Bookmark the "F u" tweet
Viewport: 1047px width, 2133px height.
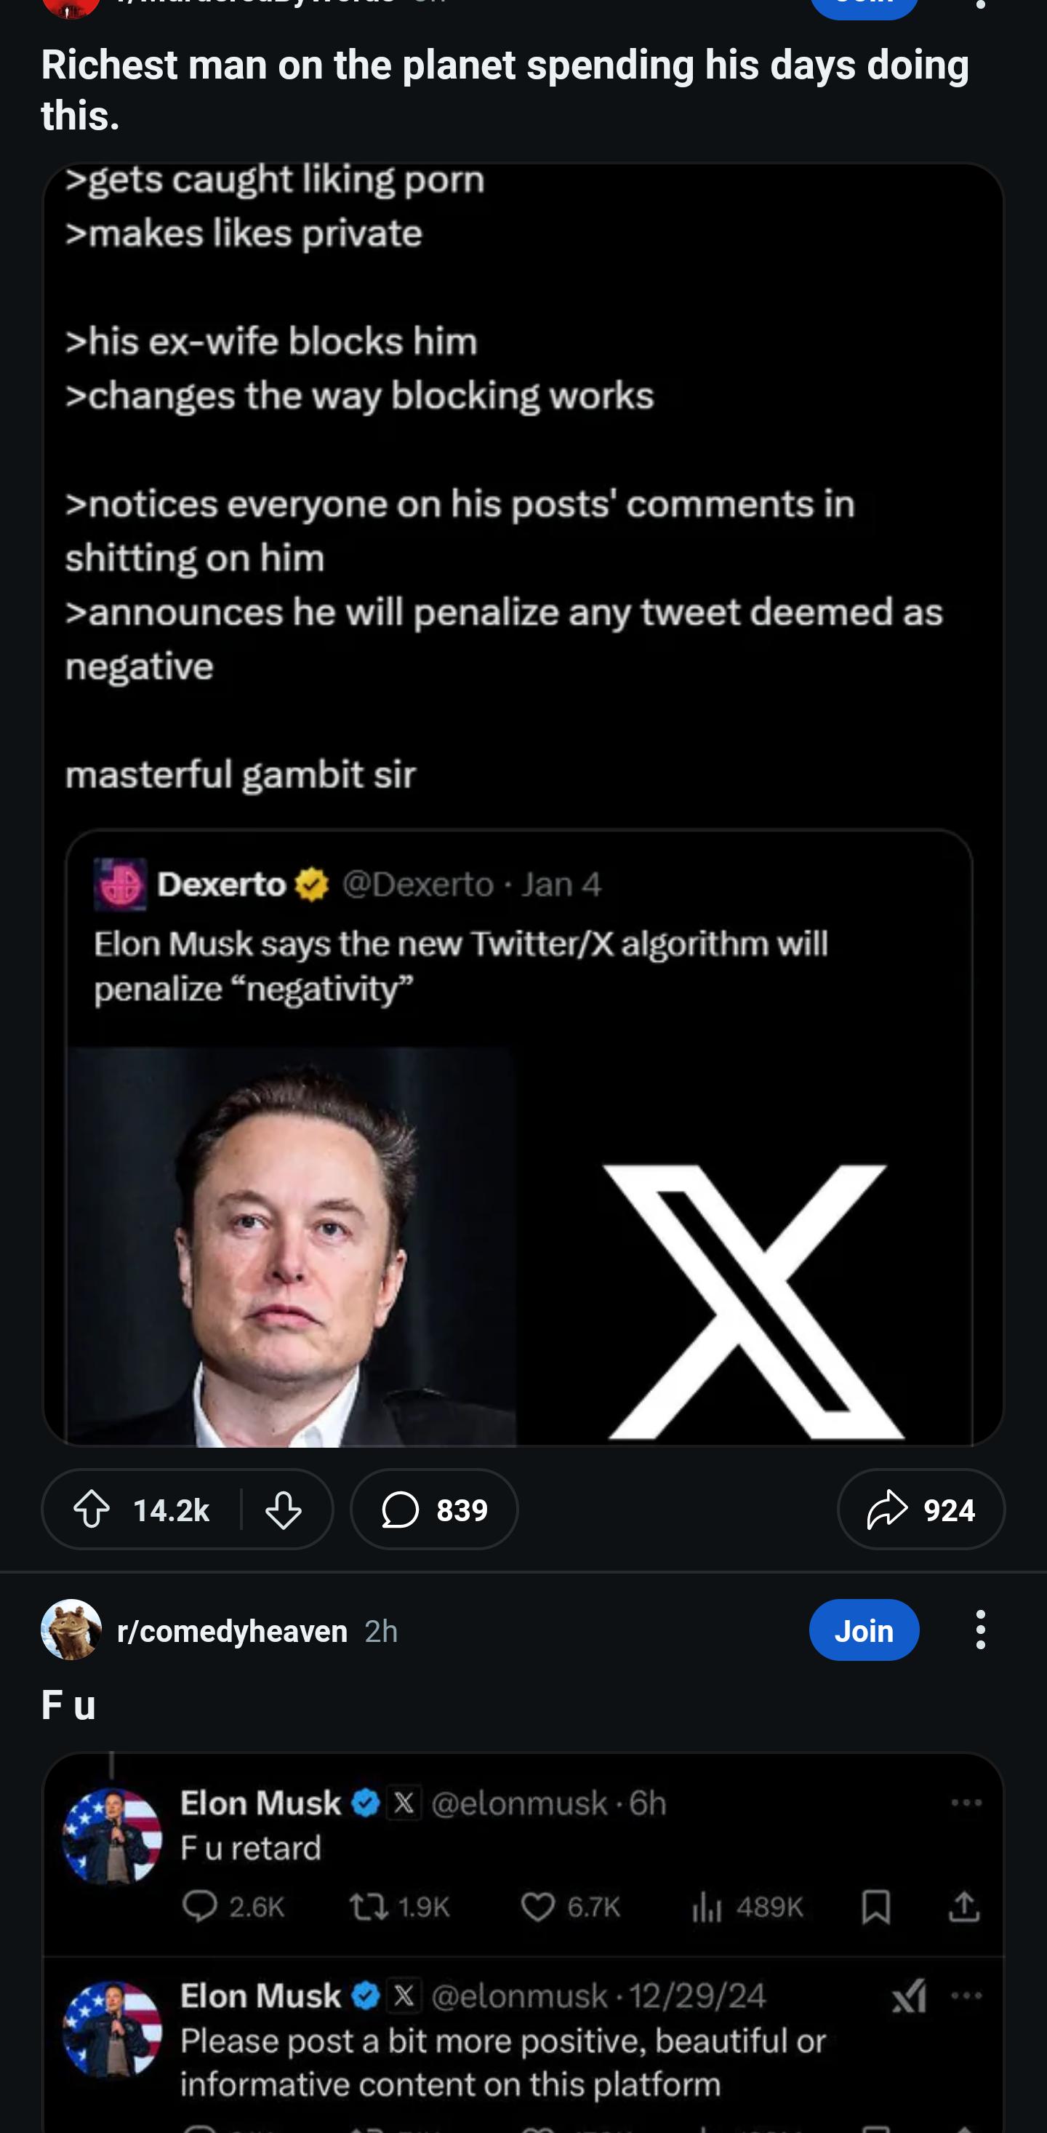pyautogui.click(x=875, y=1907)
